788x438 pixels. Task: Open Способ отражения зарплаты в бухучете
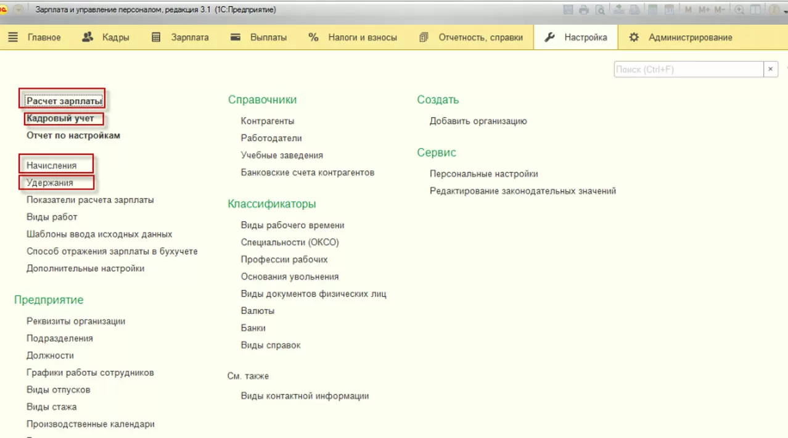[112, 251]
